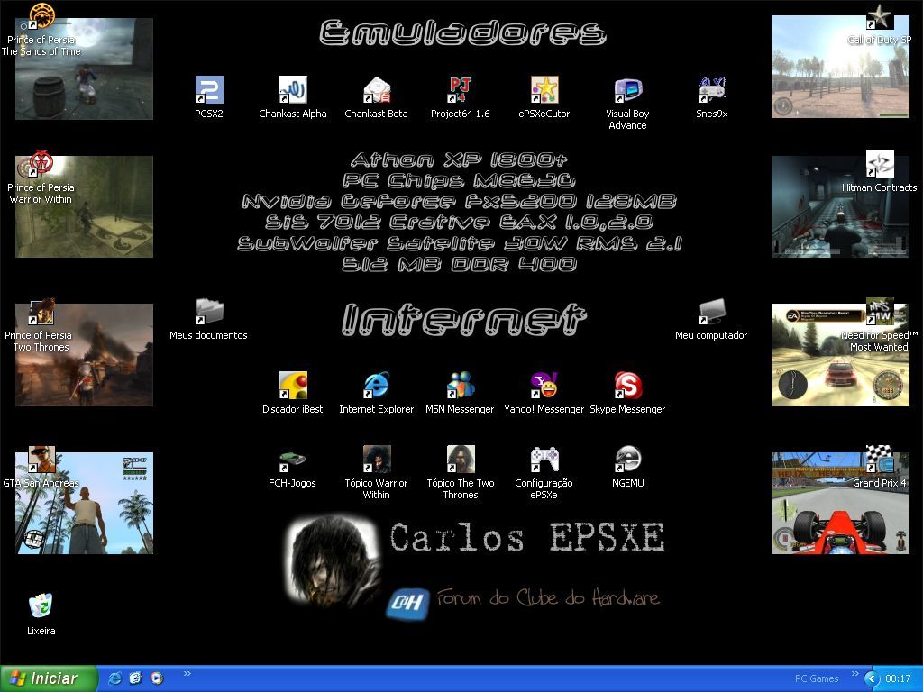Click the Show Desktop Quick Launch icon
923x692 pixels.
coord(135,678)
